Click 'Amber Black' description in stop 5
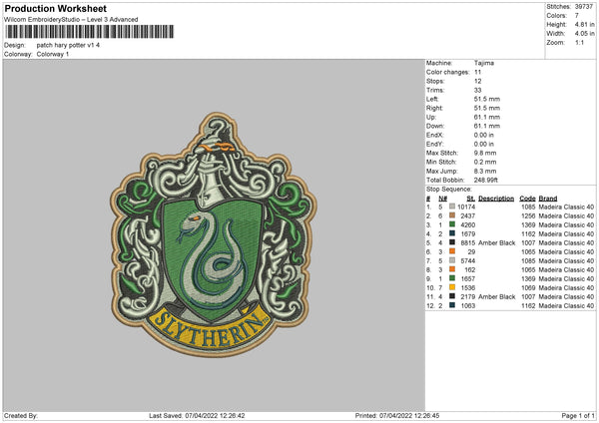This screenshot has height=423, width=599. [496, 242]
